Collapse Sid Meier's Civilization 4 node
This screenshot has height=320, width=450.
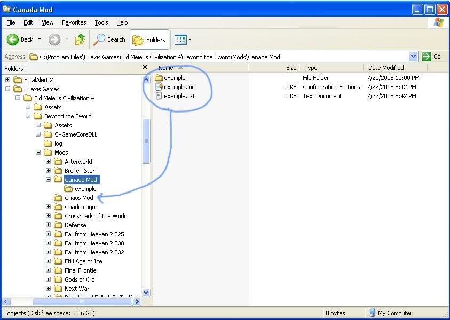tap(18, 98)
